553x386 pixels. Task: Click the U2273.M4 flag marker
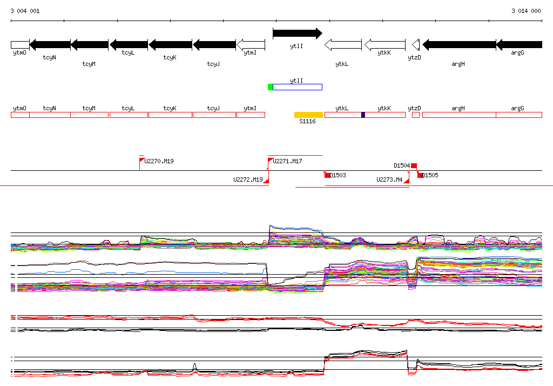point(407,181)
